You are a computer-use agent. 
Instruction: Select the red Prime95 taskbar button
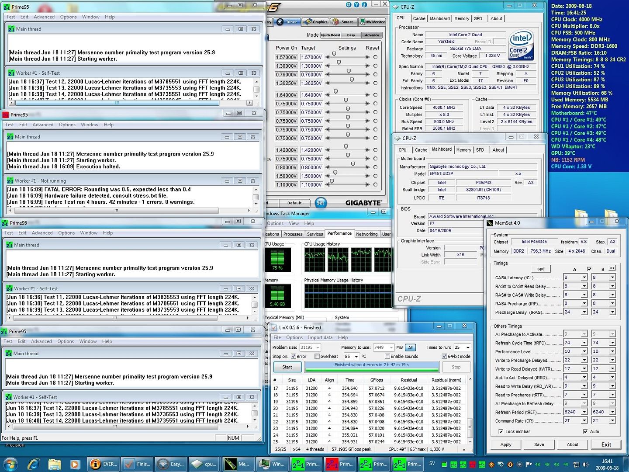tap(339, 464)
